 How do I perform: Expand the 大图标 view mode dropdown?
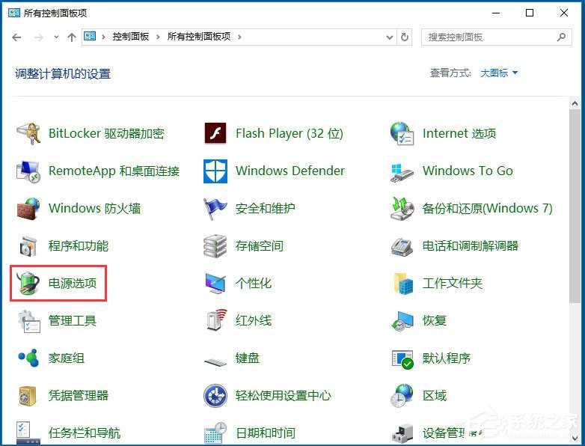pos(499,73)
